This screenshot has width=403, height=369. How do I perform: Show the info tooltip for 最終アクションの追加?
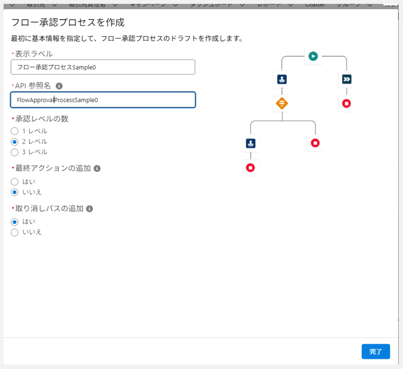click(97, 169)
